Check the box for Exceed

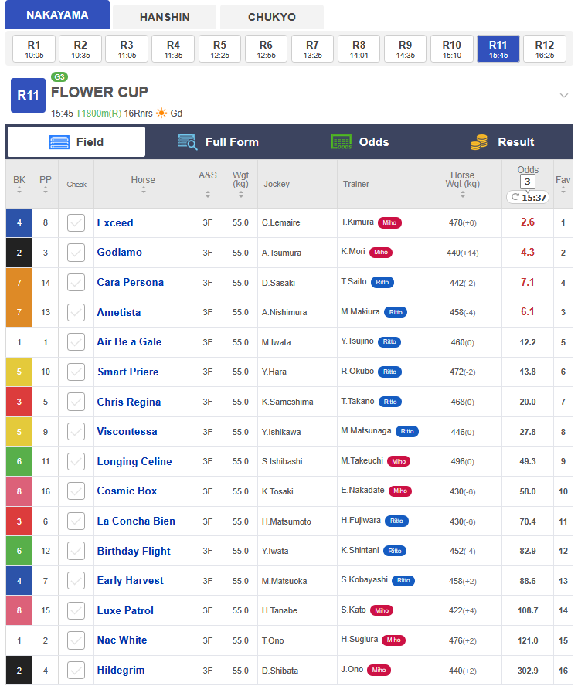[76, 222]
